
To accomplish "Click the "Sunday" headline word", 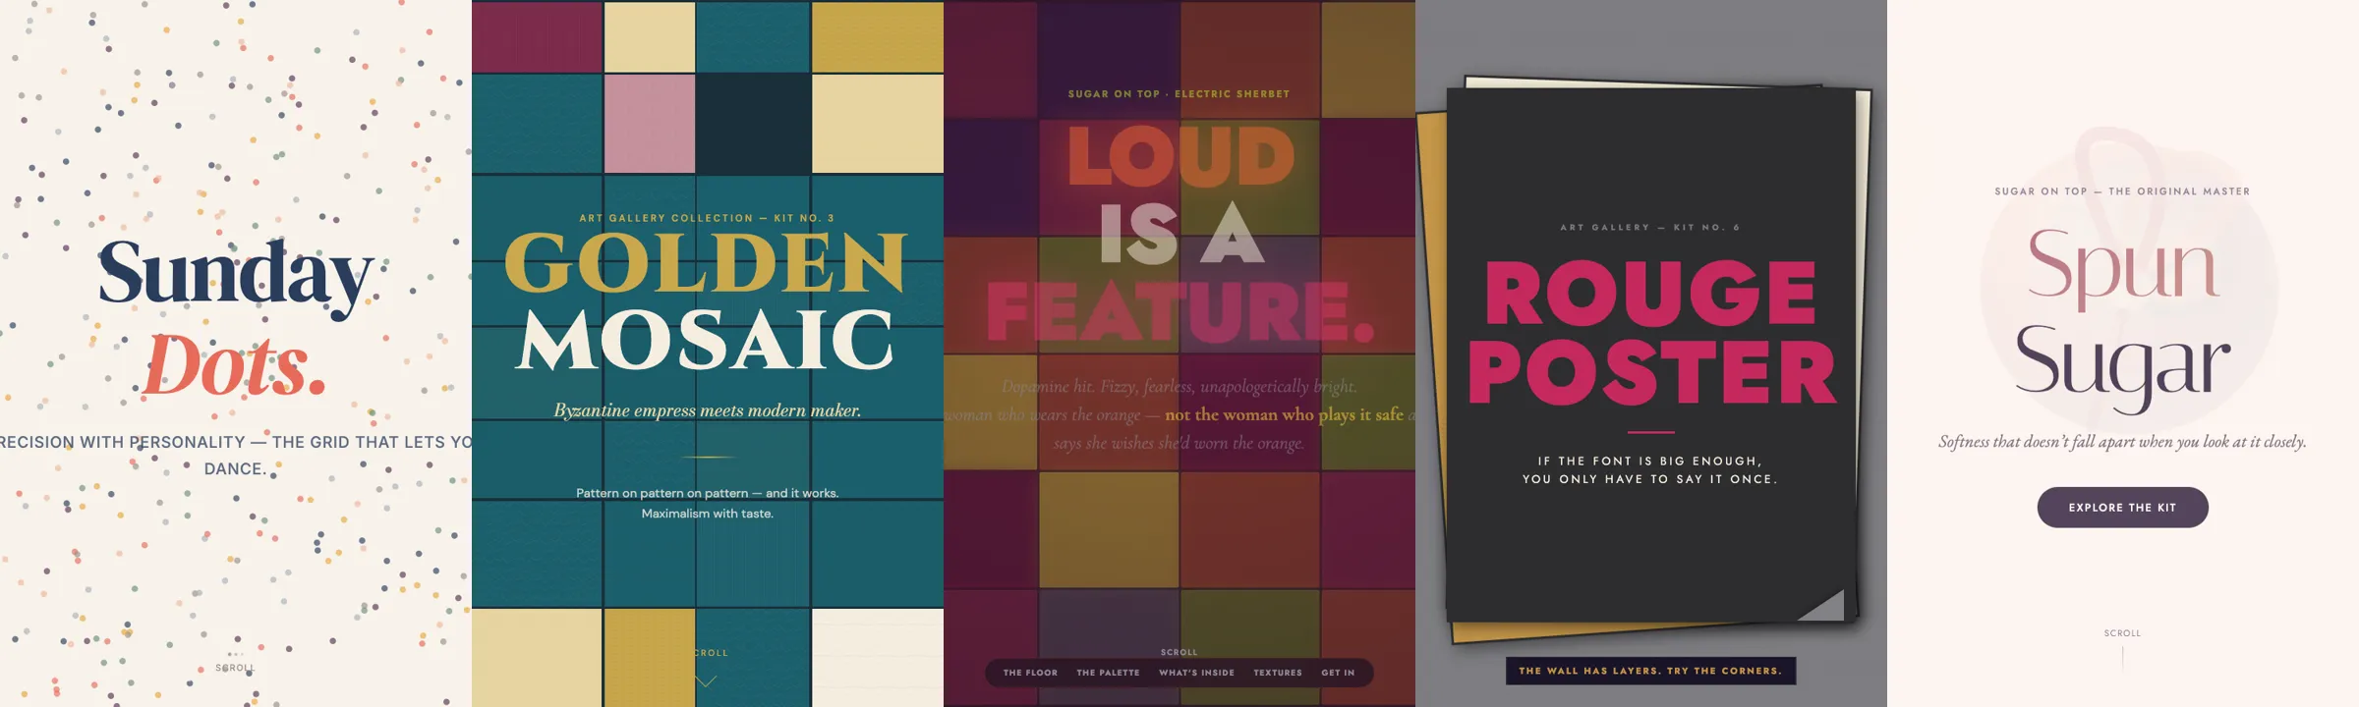I will (236, 276).
